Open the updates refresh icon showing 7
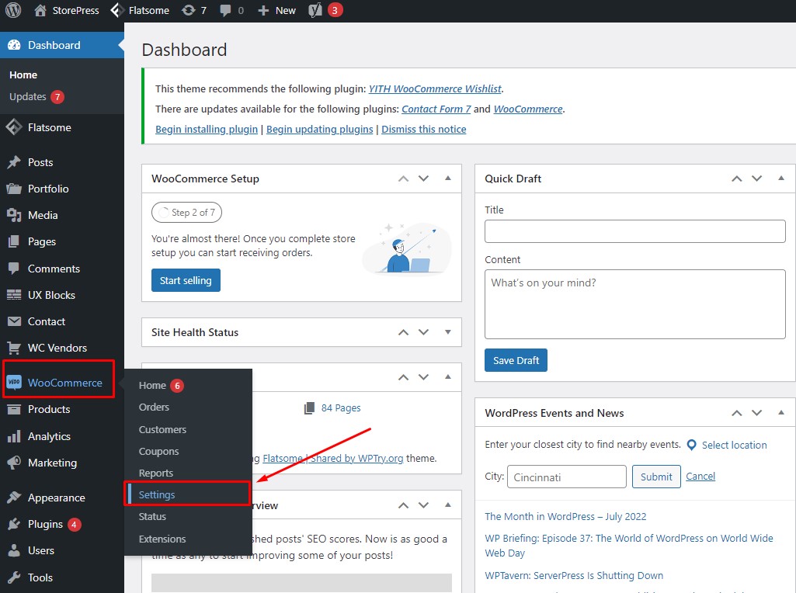 [189, 10]
